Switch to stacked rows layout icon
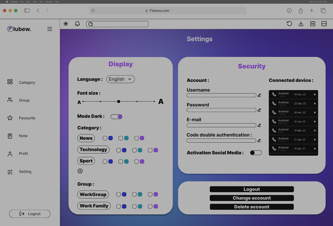The height and width of the screenshot is (226, 333). tap(312, 24)
